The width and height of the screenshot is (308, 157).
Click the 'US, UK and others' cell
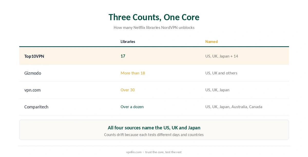point(221,73)
